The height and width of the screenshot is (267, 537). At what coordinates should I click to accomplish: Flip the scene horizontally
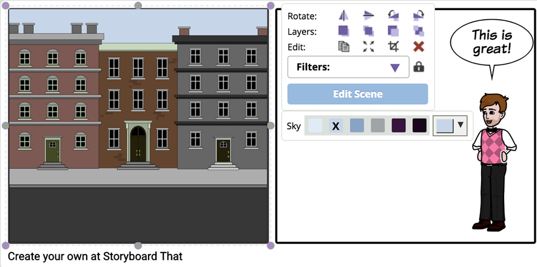[344, 16]
